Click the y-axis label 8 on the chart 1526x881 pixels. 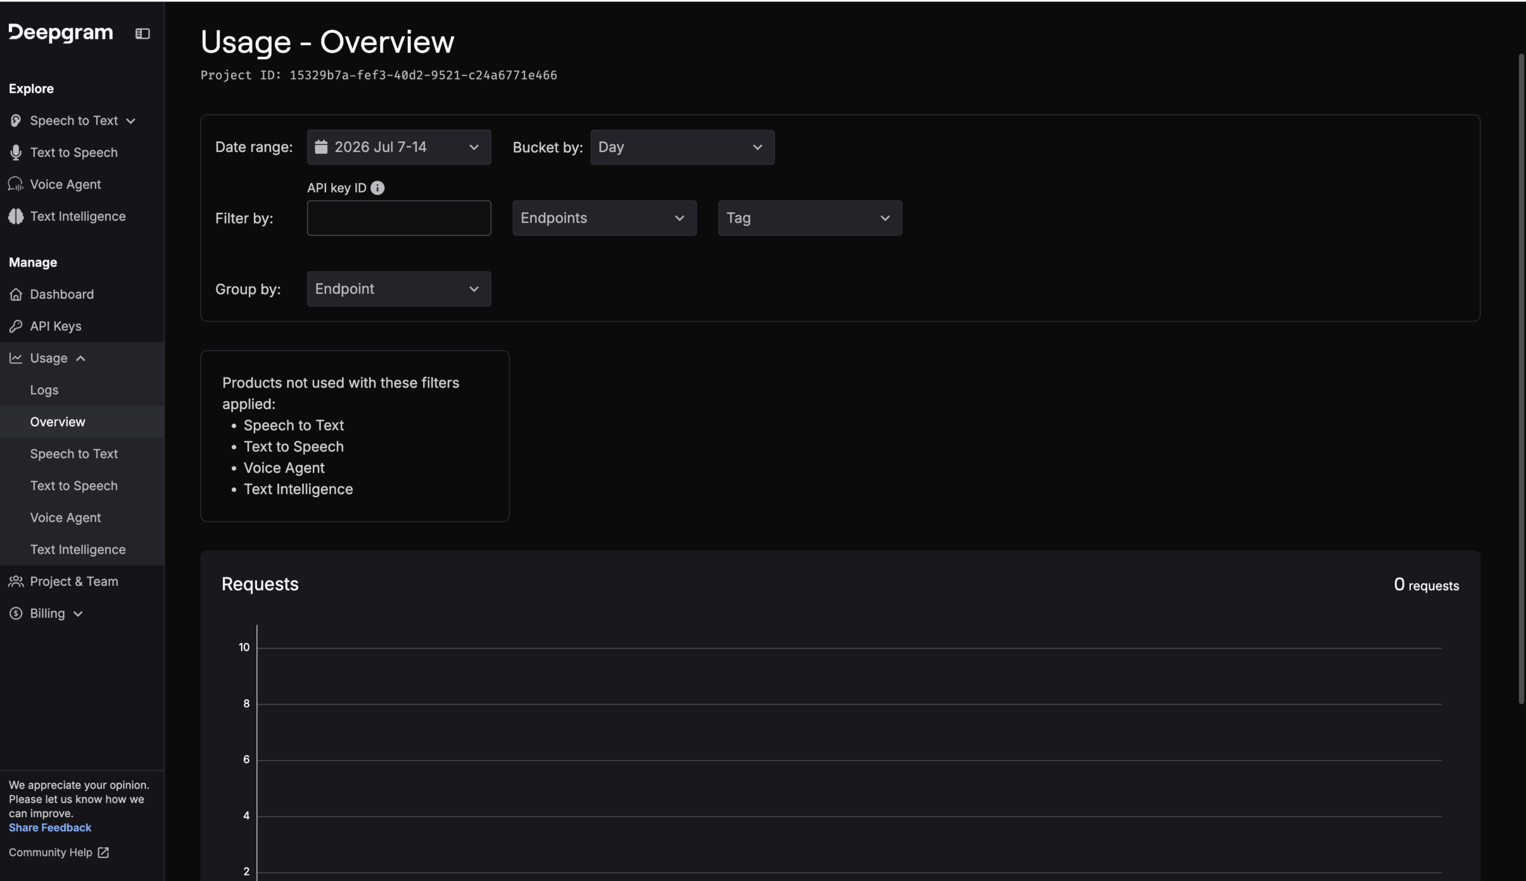[246, 704]
